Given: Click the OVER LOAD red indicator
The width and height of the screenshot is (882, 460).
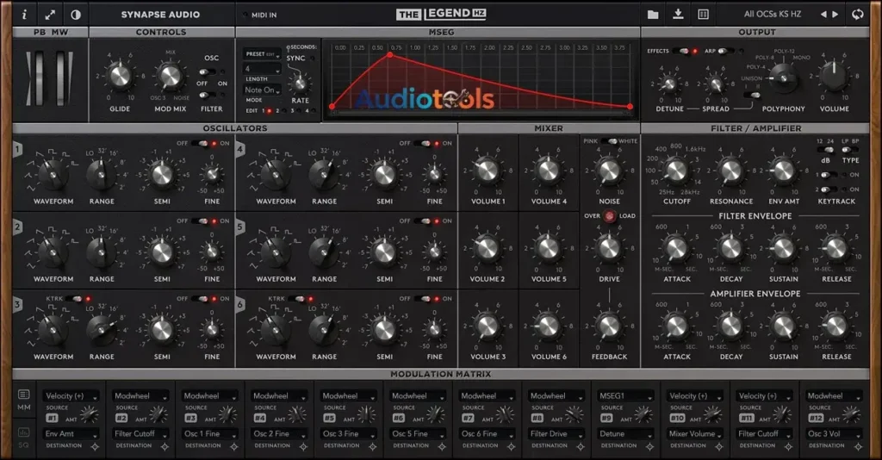Looking at the screenshot, I should coord(610,216).
